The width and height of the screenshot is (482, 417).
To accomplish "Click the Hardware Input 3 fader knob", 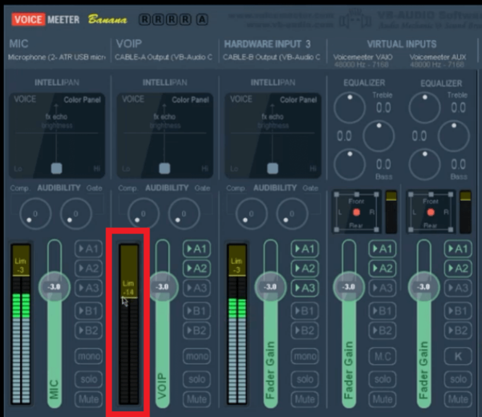I will click(x=270, y=287).
